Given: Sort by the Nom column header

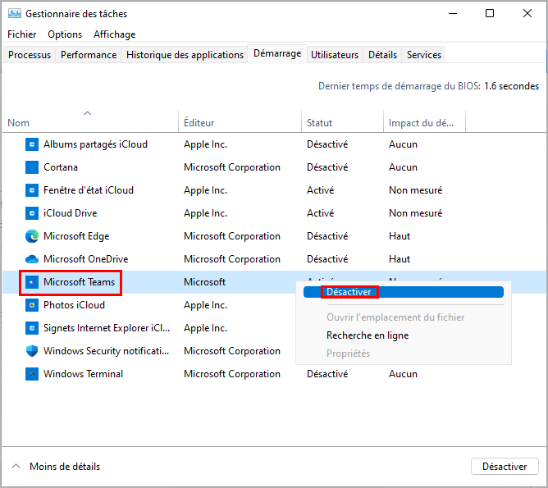Looking at the screenshot, I should click(x=90, y=121).
